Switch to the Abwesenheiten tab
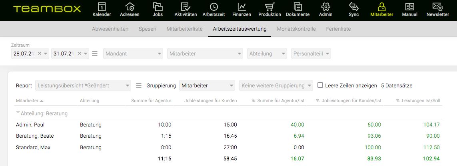 (110, 29)
